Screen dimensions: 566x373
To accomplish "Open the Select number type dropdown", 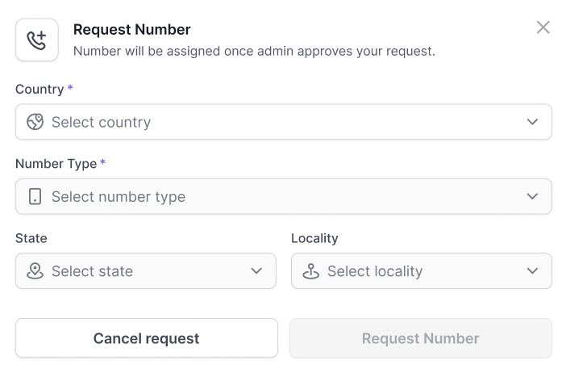I will tap(283, 196).
